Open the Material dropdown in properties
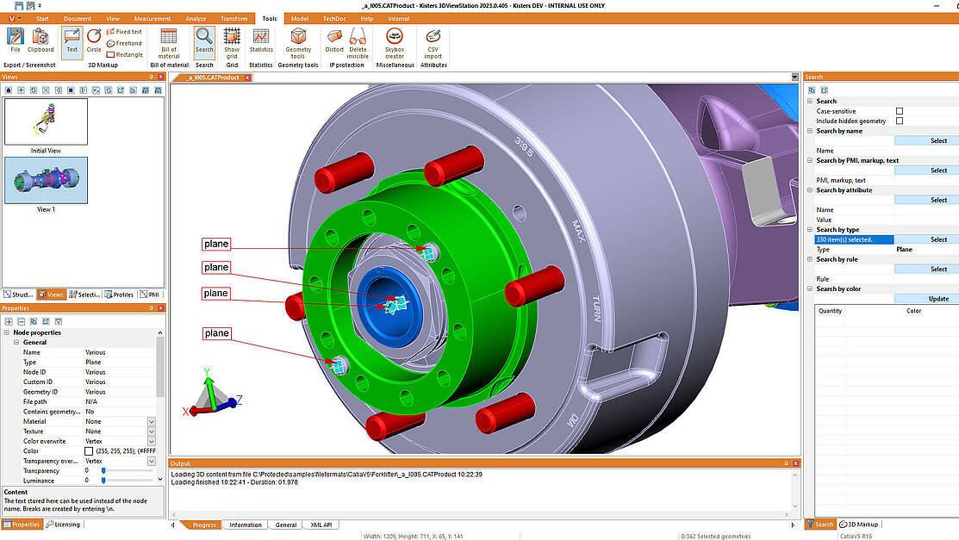This screenshot has height=540, width=959. pyautogui.click(x=152, y=421)
